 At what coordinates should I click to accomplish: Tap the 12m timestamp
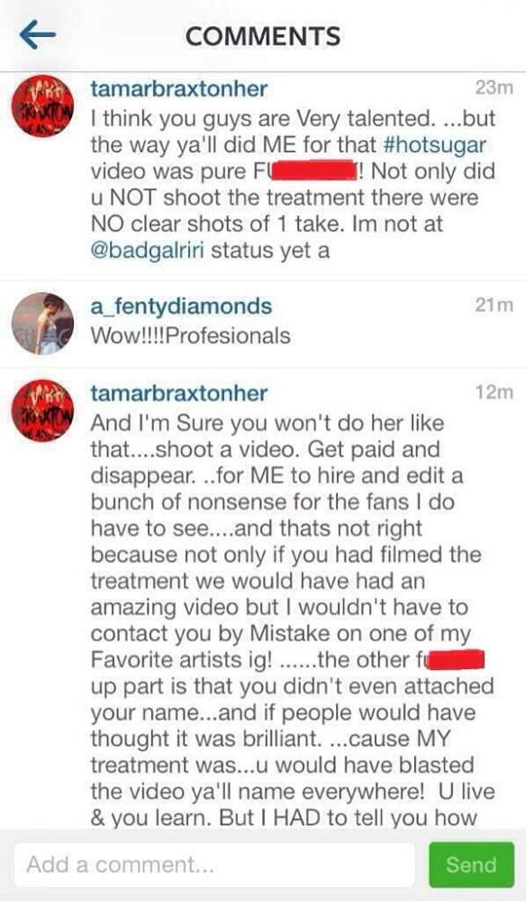(x=494, y=392)
